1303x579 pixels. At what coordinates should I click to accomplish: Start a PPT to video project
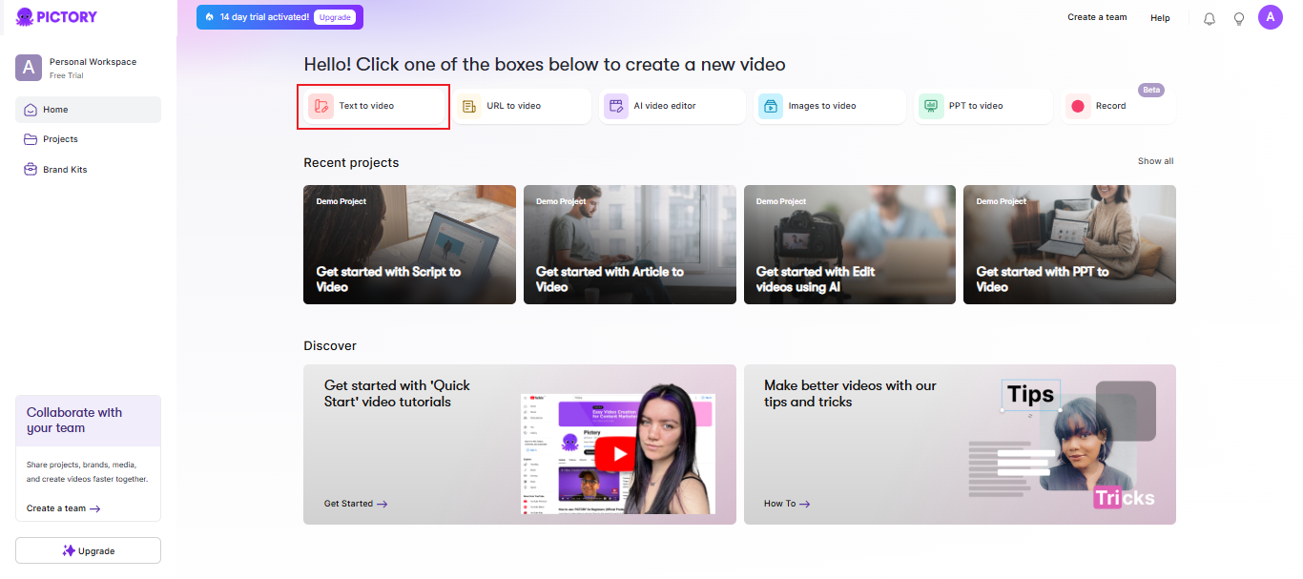pyautogui.click(x=983, y=106)
